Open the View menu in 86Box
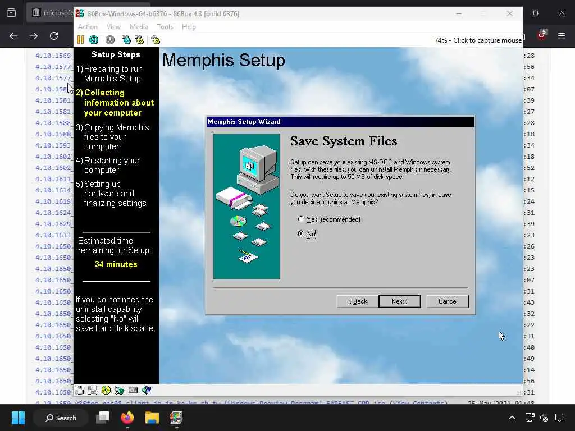The height and width of the screenshot is (431, 575). (113, 27)
